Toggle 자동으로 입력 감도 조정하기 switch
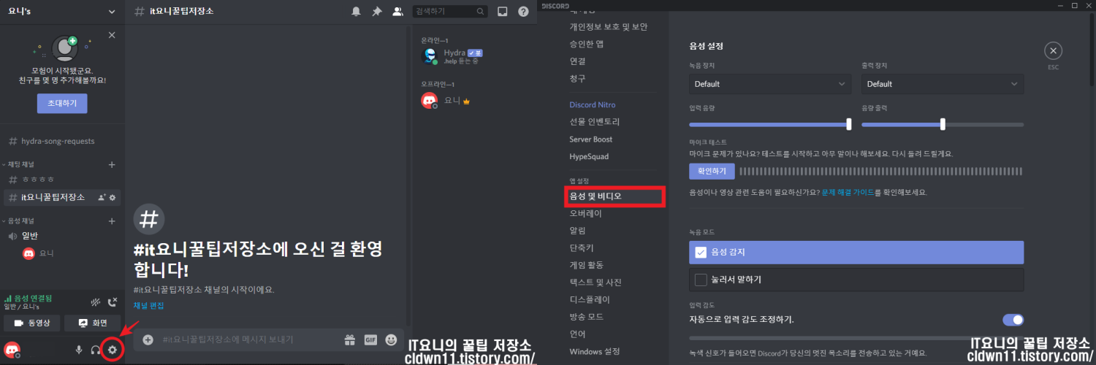The height and width of the screenshot is (365, 1096). click(x=1013, y=320)
